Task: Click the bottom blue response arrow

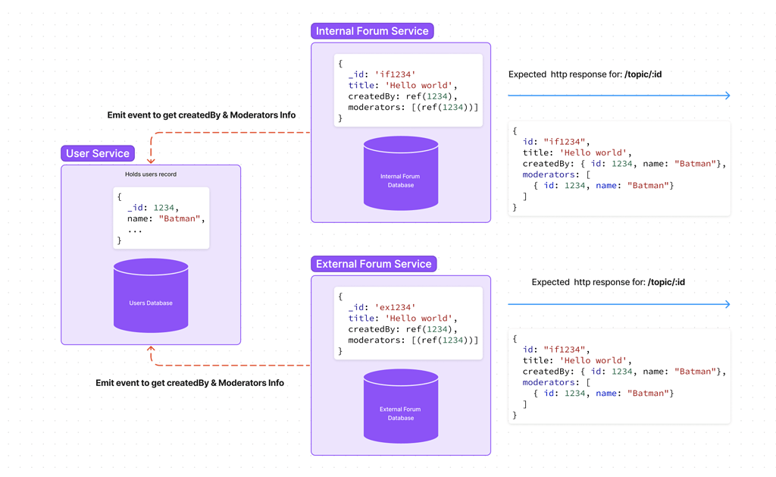Action: [x=618, y=304]
